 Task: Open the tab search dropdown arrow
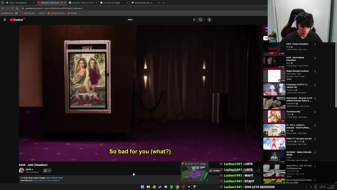2,3
